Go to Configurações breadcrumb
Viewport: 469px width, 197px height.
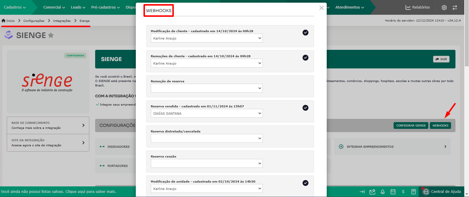pos(34,21)
